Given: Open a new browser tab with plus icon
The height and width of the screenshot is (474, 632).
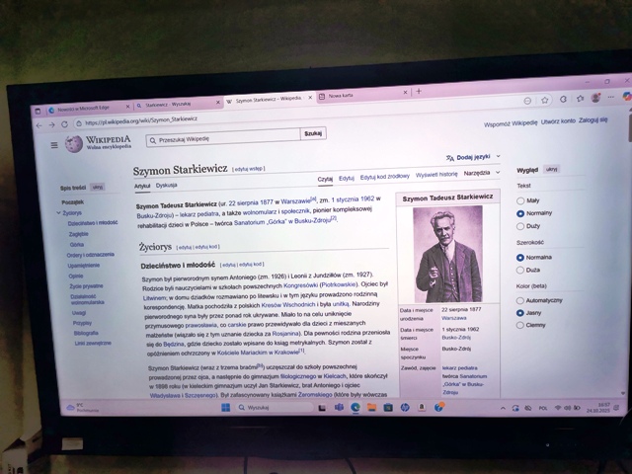Looking at the screenshot, I should pos(418,93).
